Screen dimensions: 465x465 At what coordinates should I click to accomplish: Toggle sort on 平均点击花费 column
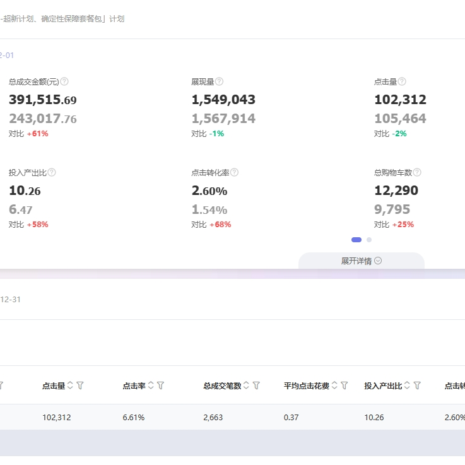click(x=334, y=386)
